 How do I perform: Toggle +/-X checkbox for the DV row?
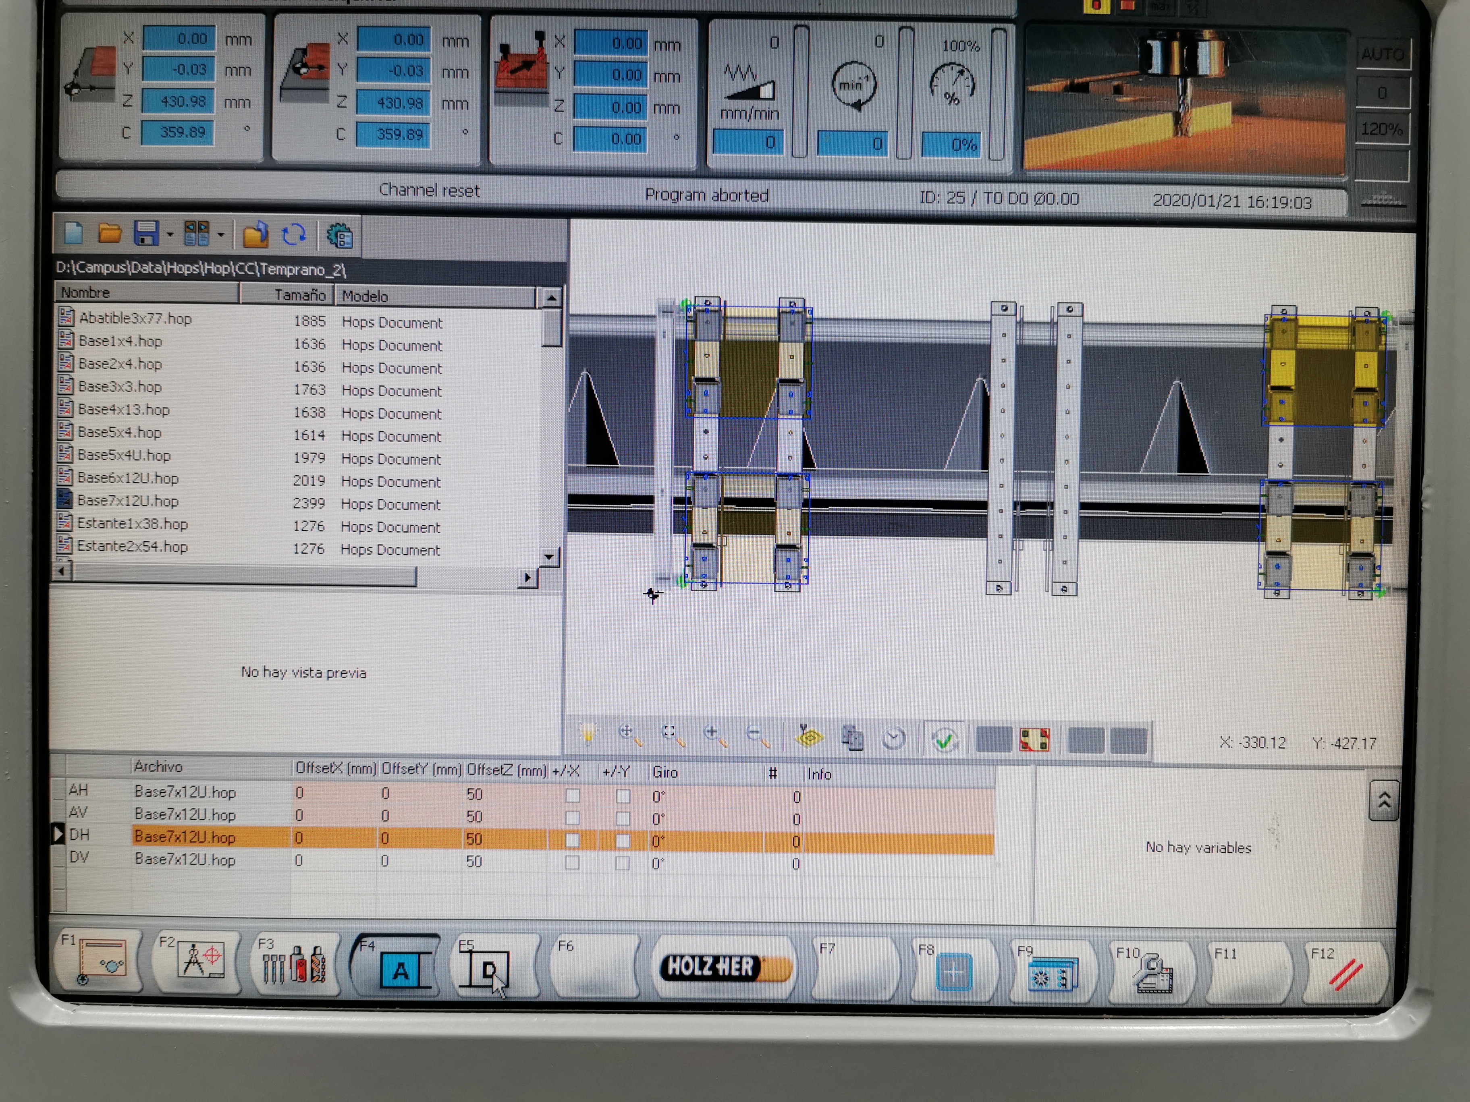point(572,862)
